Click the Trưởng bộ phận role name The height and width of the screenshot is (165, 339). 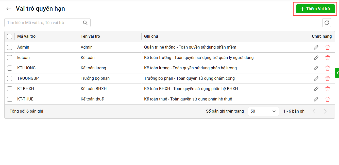(x=95, y=78)
